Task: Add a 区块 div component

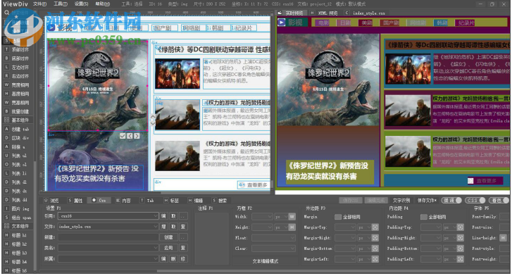Action: click(18, 138)
